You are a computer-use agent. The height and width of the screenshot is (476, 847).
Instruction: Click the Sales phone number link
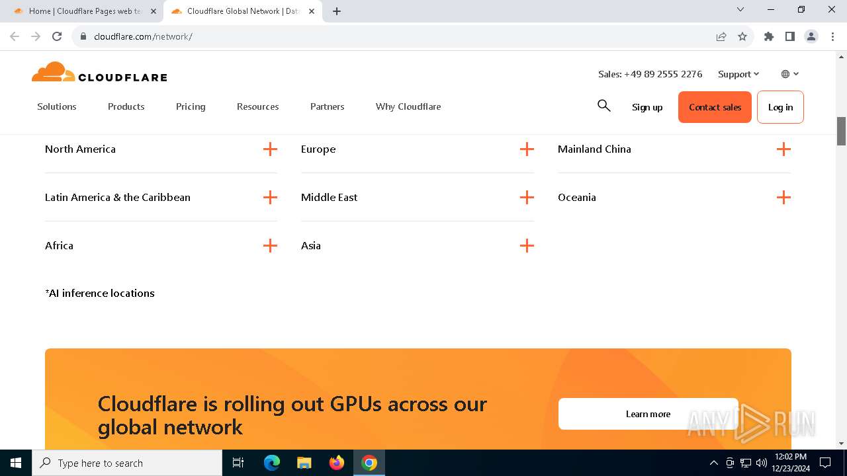(x=650, y=74)
